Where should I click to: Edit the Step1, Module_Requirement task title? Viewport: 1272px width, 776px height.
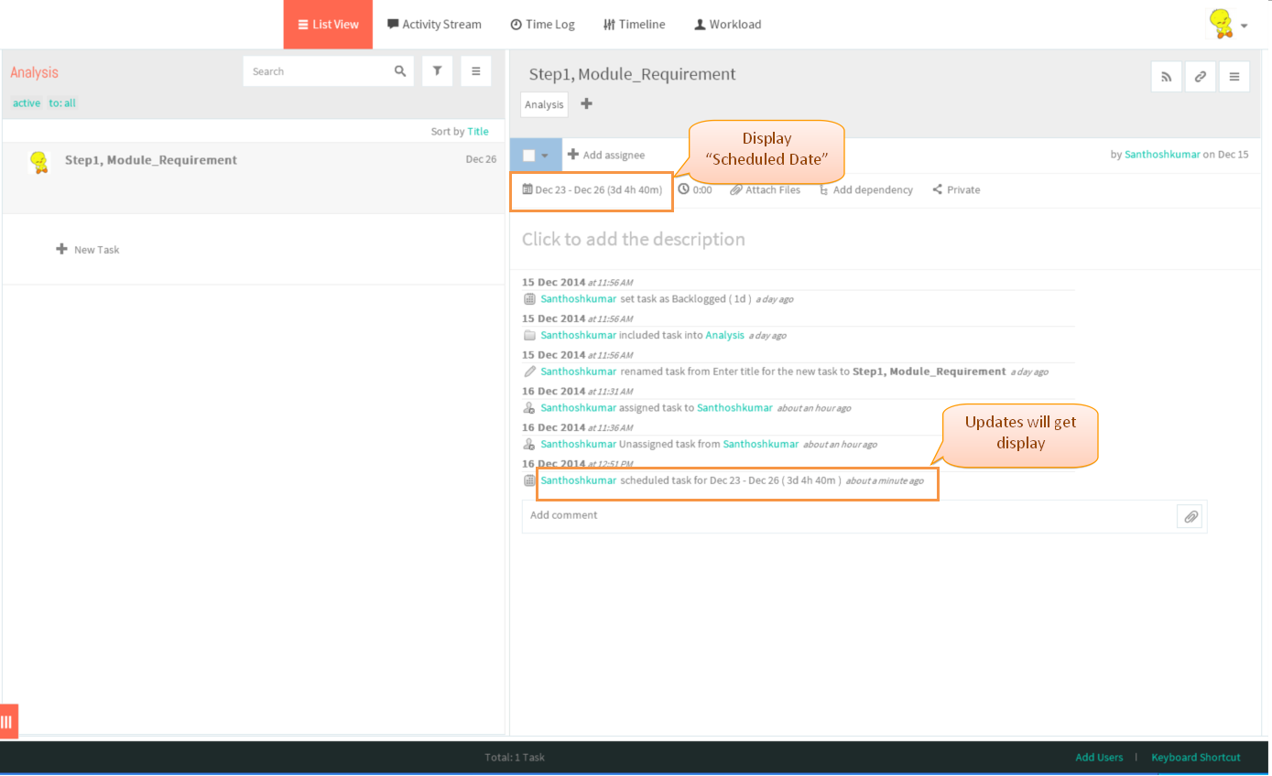pyautogui.click(x=632, y=75)
